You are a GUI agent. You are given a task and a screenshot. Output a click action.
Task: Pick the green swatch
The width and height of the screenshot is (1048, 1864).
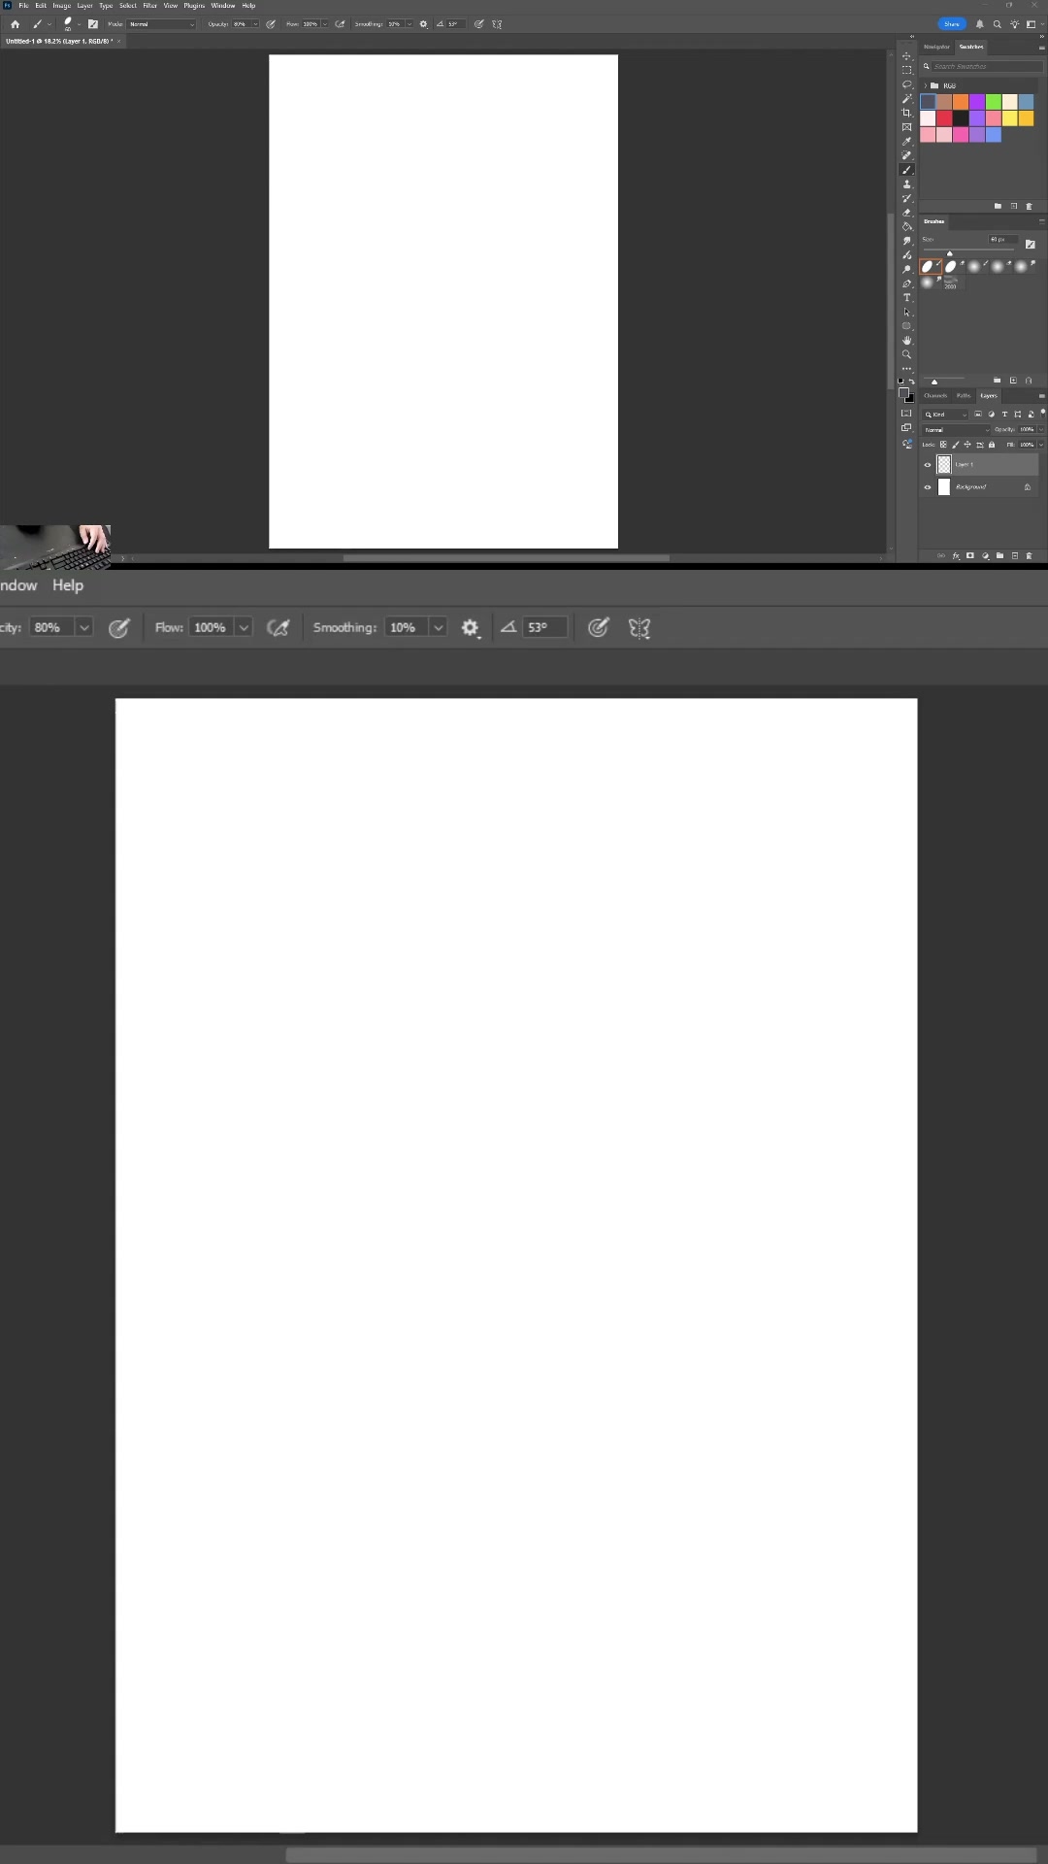pos(994,101)
